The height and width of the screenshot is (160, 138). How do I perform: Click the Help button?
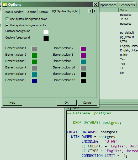12,103
